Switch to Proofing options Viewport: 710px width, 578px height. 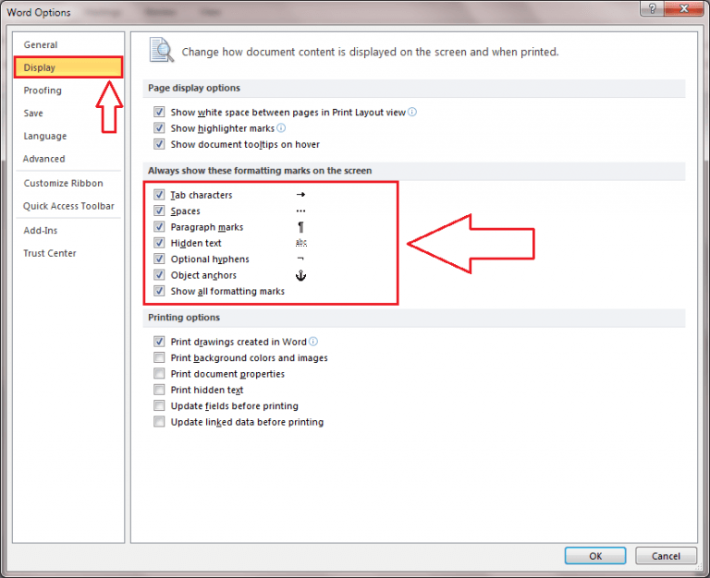[x=68, y=90]
